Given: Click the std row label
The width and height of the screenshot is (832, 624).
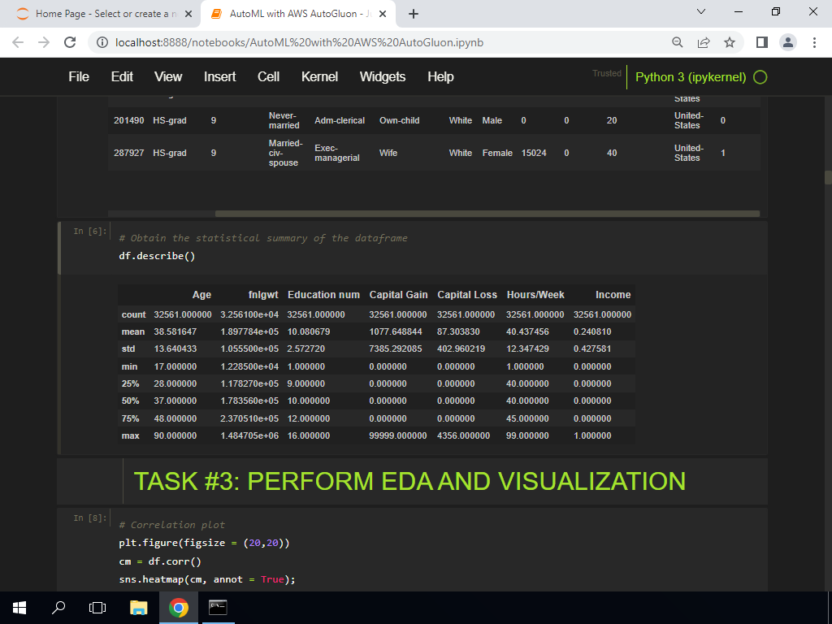Looking at the screenshot, I should 128,349.
